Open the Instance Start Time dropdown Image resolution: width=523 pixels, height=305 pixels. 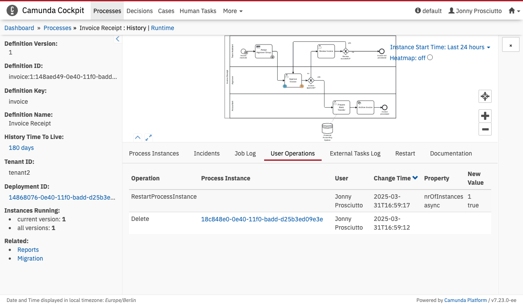[x=440, y=47]
